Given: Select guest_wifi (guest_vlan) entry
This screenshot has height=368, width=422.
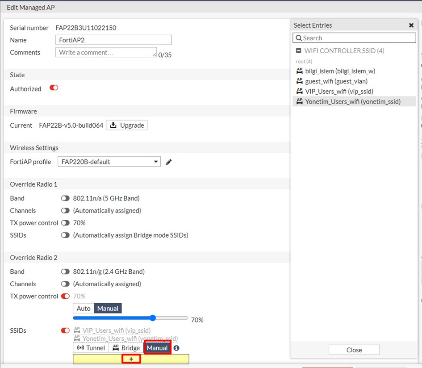Looking at the screenshot, I should pos(336,81).
